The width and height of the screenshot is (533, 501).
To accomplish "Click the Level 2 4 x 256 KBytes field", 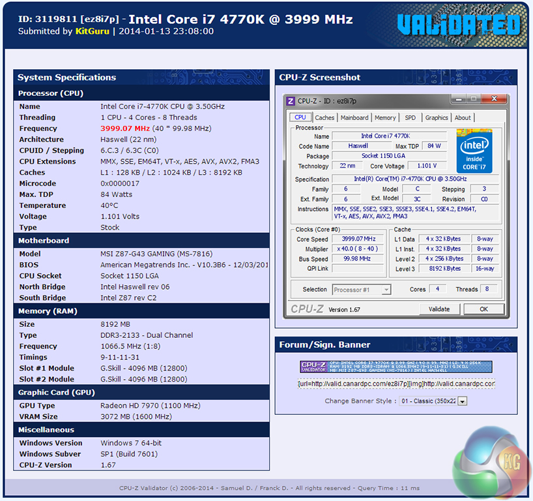I will tap(444, 259).
